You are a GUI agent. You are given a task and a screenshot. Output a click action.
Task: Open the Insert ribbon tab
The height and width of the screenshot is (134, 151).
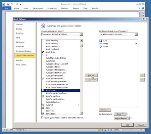click(26, 8)
